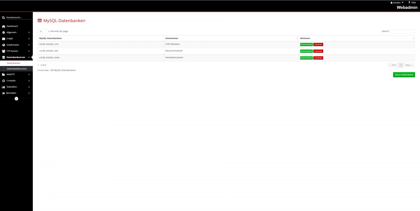
Task: Collapse the Datenbankserver submenu chevron
Action: point(29,57)
